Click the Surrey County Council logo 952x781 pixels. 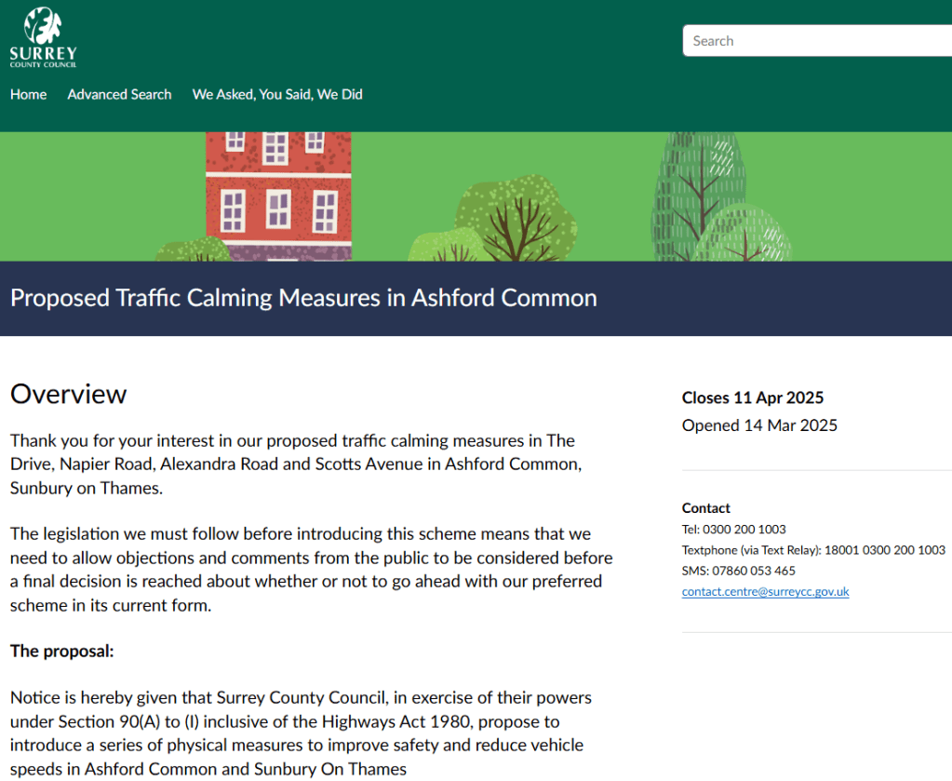(44, 35)
